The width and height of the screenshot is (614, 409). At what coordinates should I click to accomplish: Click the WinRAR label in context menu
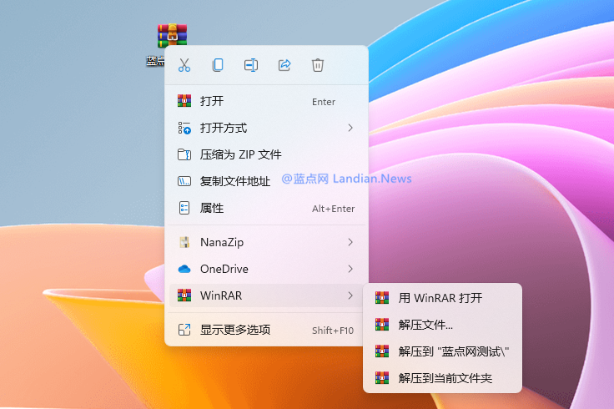[x=221, y=295]
